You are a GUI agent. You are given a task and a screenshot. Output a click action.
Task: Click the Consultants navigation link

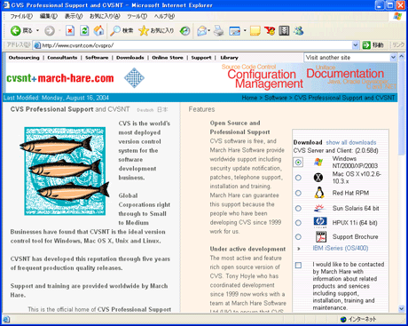tap(62, 58)
